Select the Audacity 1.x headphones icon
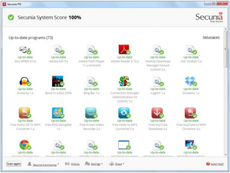The height and width of the screenshot is (173, 230). coord(24,81)
